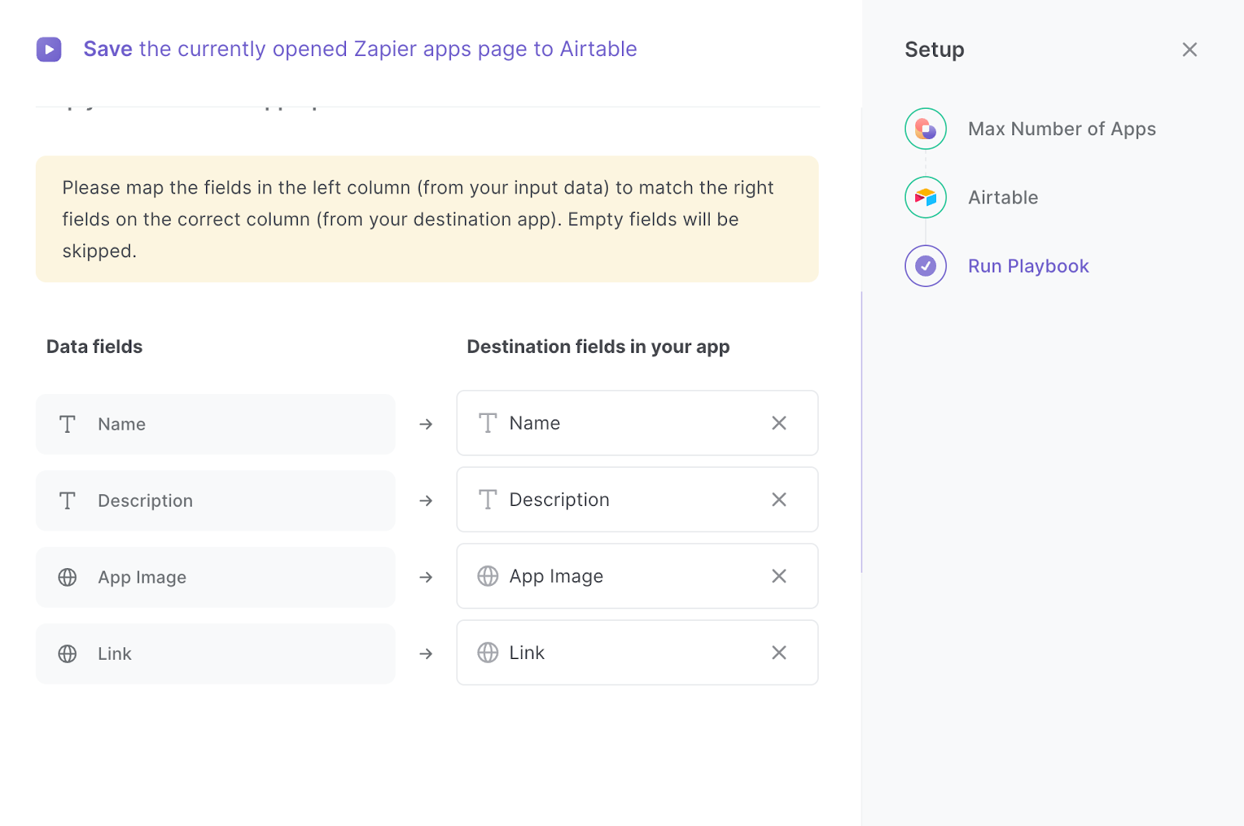Select the Run Playbook step label
The image size is (1244, 826).
tap(1028, 266)
